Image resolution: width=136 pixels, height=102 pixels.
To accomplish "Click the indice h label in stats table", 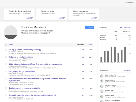I will (103, 37).
